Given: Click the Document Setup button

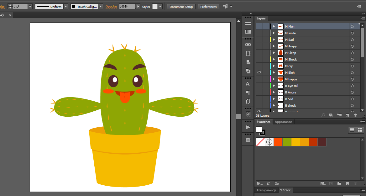Looking at the screenshot, I should pos(181,7).
